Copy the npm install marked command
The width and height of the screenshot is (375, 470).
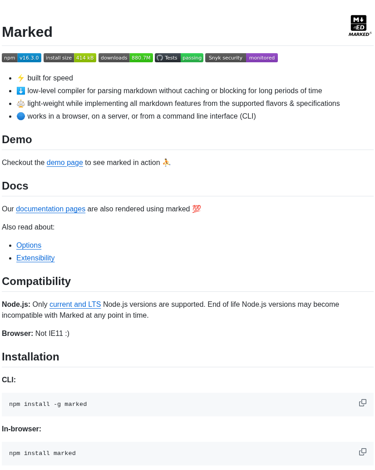click(363, 452)
